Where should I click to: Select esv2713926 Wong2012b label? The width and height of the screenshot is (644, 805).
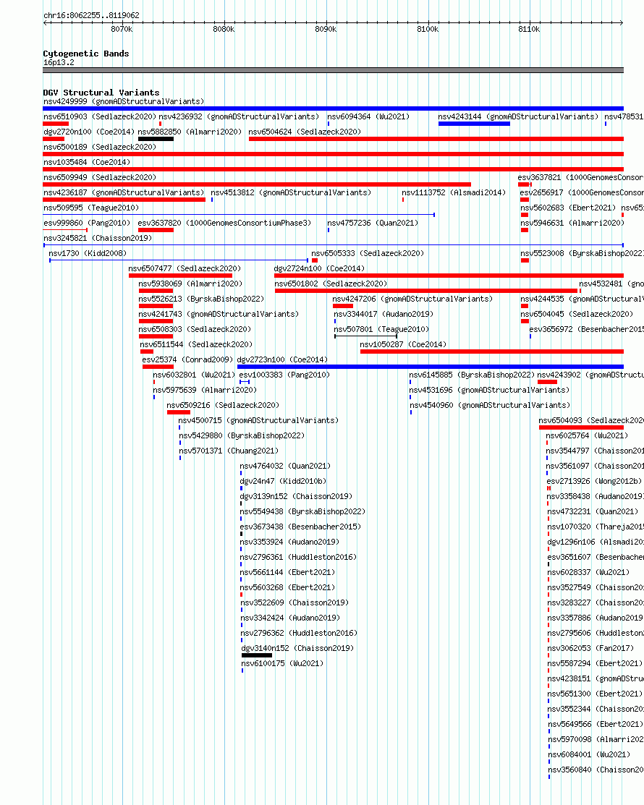pos(594,481)
